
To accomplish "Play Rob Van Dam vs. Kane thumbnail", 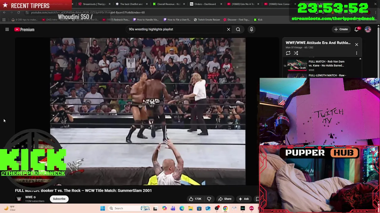I will point(297,65).
